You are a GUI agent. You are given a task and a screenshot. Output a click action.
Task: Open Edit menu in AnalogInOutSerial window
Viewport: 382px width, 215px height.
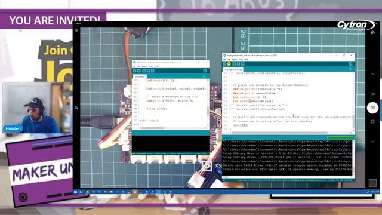pos(229,60)
